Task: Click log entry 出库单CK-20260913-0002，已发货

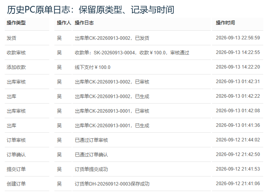Action: tap(112, 38)
